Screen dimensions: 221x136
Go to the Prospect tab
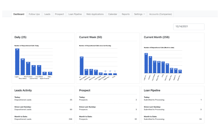click(59, 14)
